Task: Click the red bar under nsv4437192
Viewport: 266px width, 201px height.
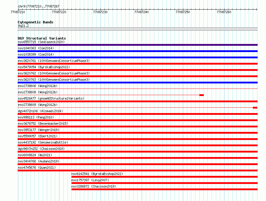Action: coord(137,145)
